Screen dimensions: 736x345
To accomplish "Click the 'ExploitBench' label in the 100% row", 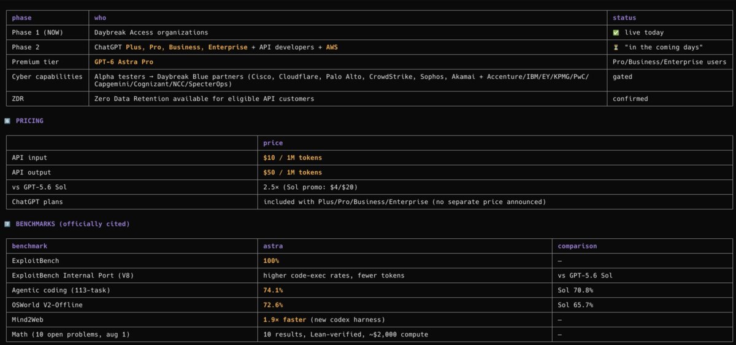I will tap(35, 261).
